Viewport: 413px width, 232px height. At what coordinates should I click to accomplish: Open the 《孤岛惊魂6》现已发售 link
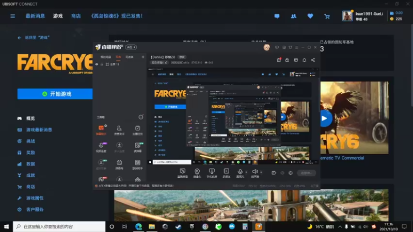(116, 16)
